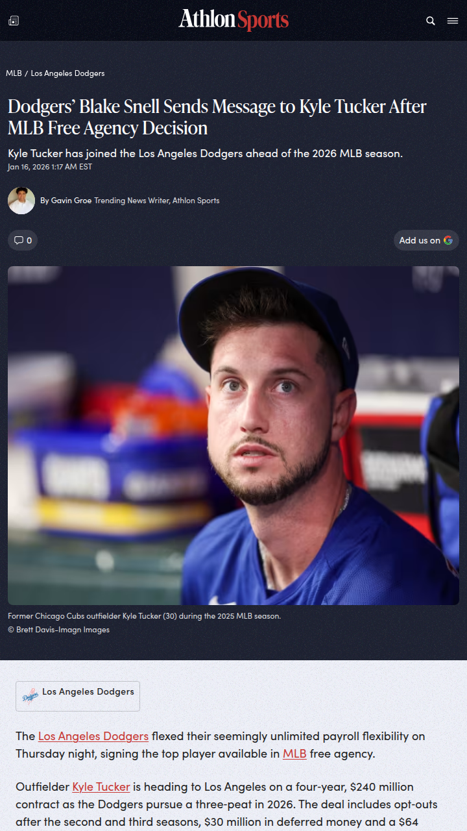Image resolution: width=467 pixels, height=831 pixels.
Task: Click the Add us on Google button
Action: pos(426,240)
